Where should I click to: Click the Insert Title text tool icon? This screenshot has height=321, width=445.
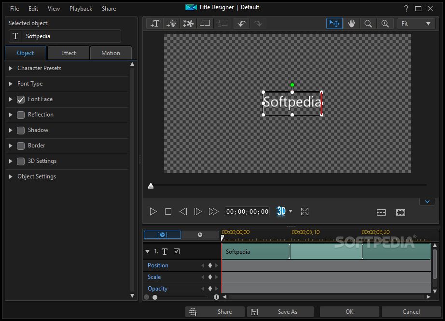pos(155,24)
